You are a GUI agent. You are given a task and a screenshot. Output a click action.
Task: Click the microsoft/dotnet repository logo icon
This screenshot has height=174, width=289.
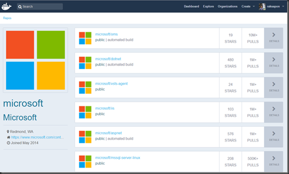coord(85,63)
